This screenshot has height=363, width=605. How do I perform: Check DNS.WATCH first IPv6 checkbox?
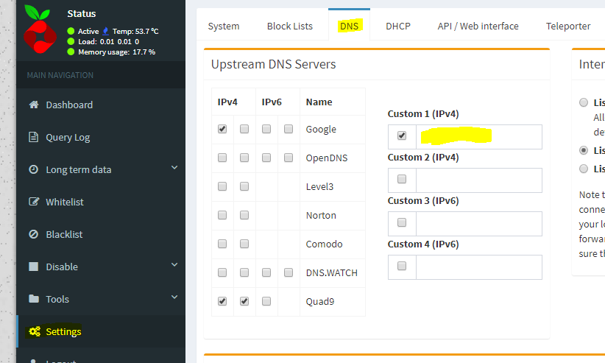(266, 272)
